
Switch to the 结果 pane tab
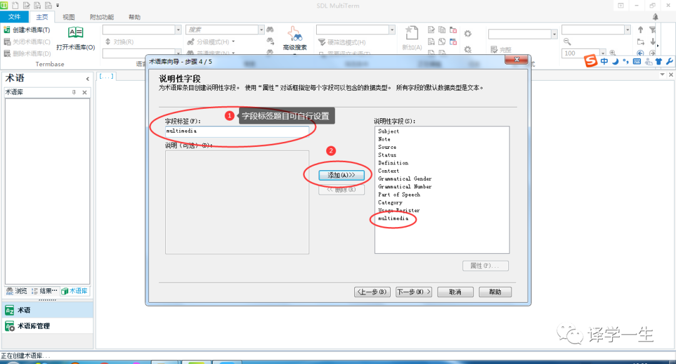pyautogui.click(x=44, y=291)
